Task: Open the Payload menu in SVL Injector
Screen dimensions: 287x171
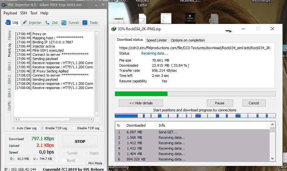Action: click(x=10, y=13)
